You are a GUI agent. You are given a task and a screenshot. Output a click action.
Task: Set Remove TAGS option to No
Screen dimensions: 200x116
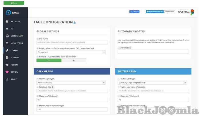(x=74, y=60)
